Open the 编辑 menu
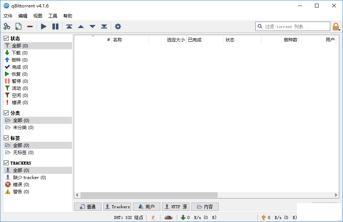This screenshot has height=222, width=343. point(23,16)
